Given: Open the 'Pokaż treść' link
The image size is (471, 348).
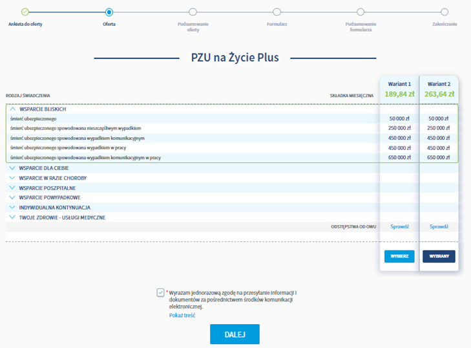Looking at the screenshot, I should pos(182,315).
